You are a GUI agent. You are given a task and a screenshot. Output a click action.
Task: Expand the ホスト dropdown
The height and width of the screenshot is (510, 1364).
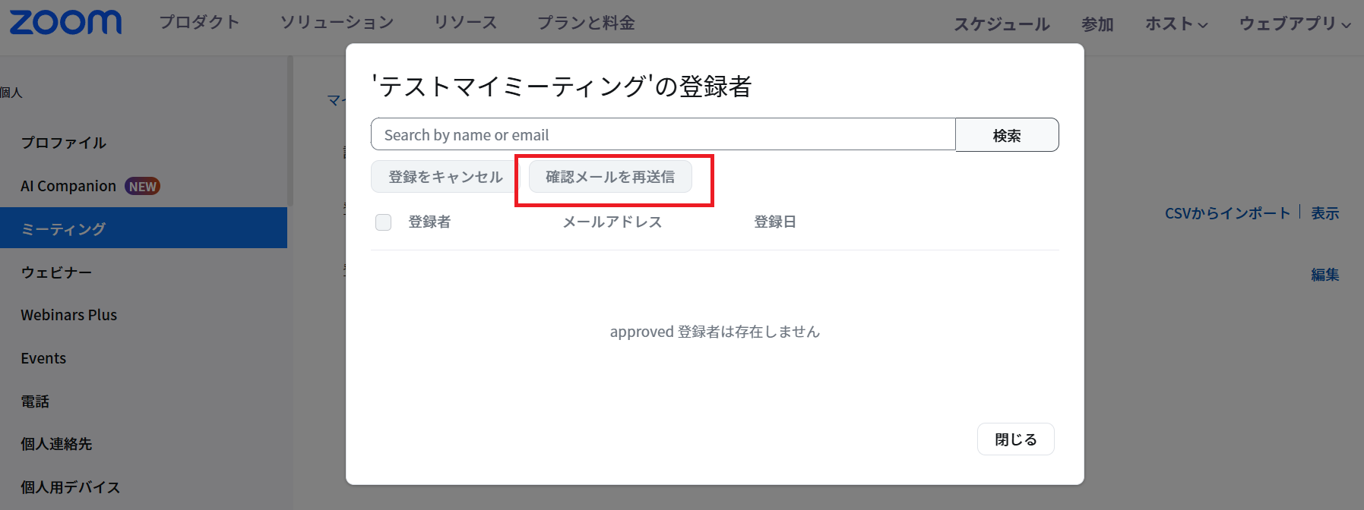tap(1176, 24)
